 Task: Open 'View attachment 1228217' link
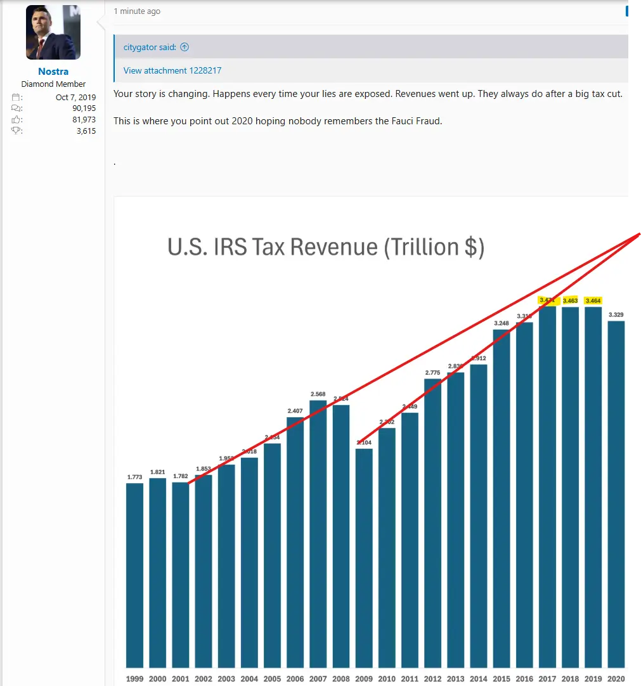pyautogui.click(x=172, y=70)
